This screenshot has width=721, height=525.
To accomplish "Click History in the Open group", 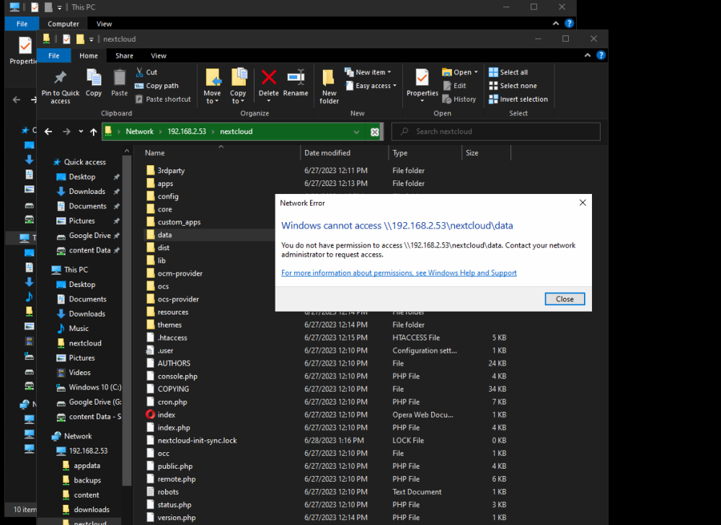I will [x=459, y=99].
